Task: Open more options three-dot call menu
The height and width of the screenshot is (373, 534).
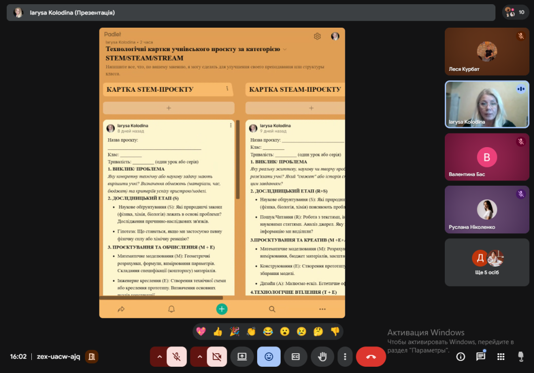Action: tap(345, 357)
